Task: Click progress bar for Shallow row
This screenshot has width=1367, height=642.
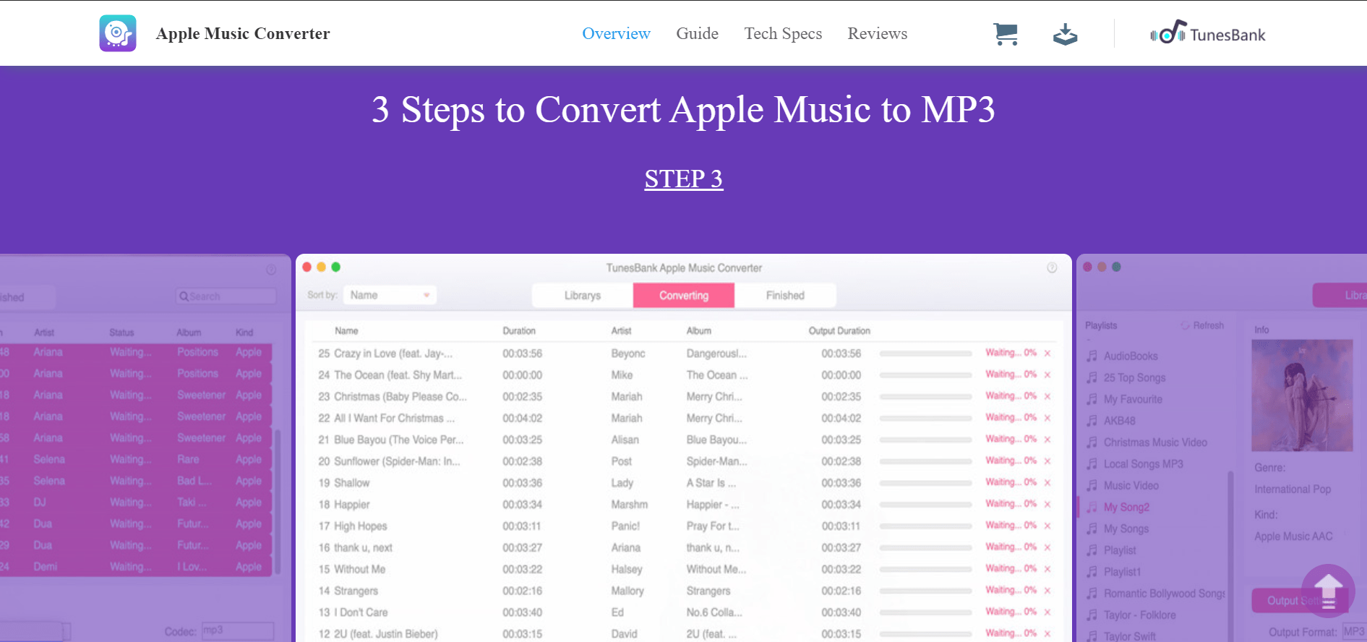Action: click(x=925, y=483)
